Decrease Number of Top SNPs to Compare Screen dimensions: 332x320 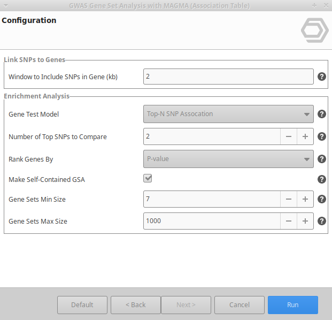pos(289,136)
